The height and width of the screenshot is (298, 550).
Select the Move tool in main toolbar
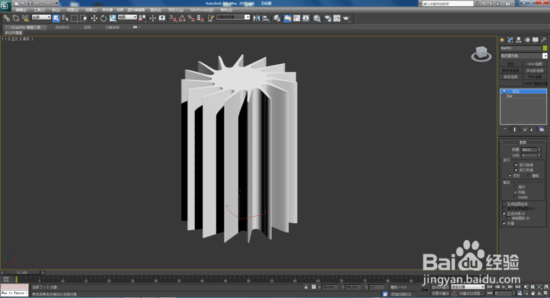point(94,18)
